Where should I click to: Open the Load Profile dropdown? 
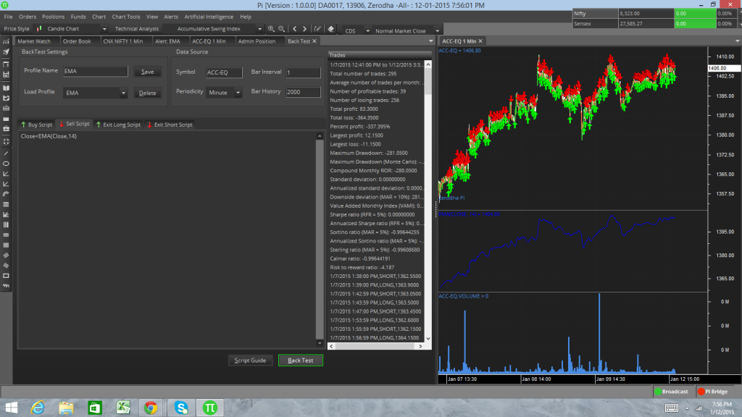click(124, 93)
